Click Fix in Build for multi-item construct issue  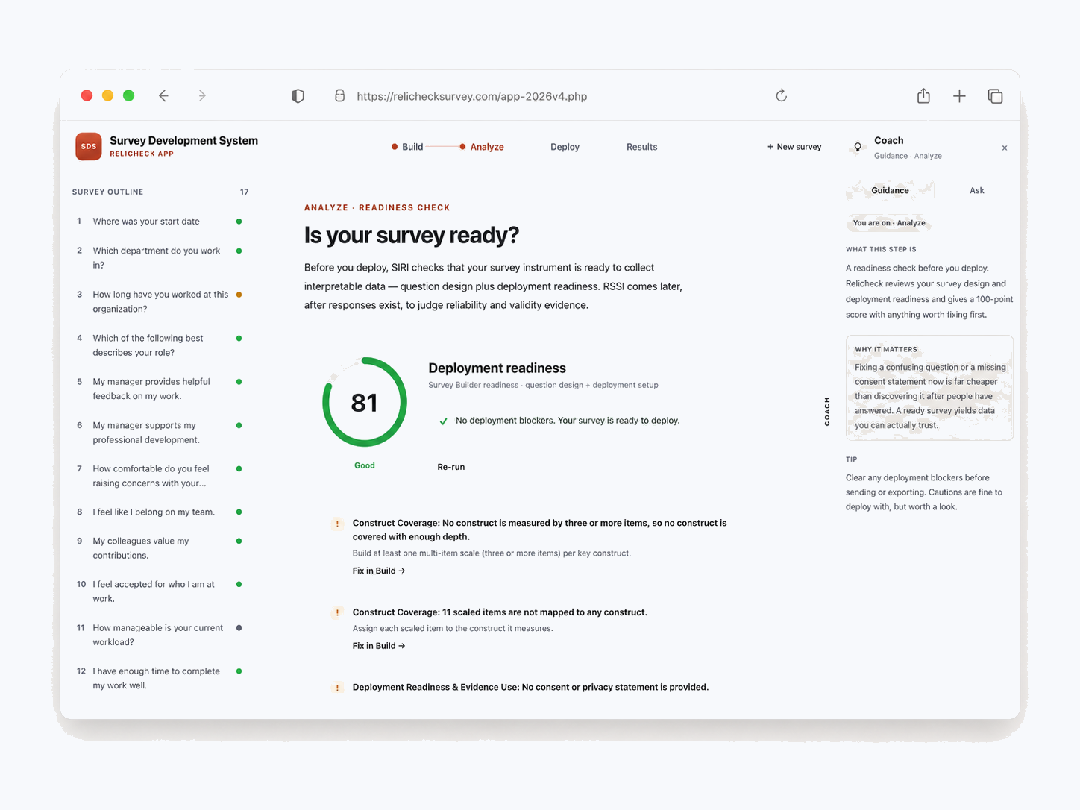[x=379, y=571]
